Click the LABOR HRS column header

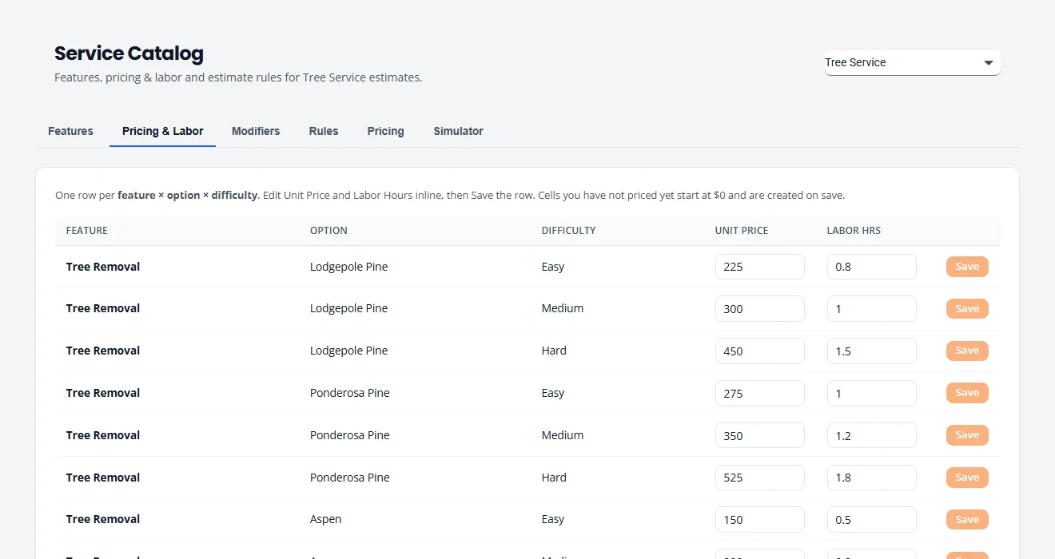(854, 230)
